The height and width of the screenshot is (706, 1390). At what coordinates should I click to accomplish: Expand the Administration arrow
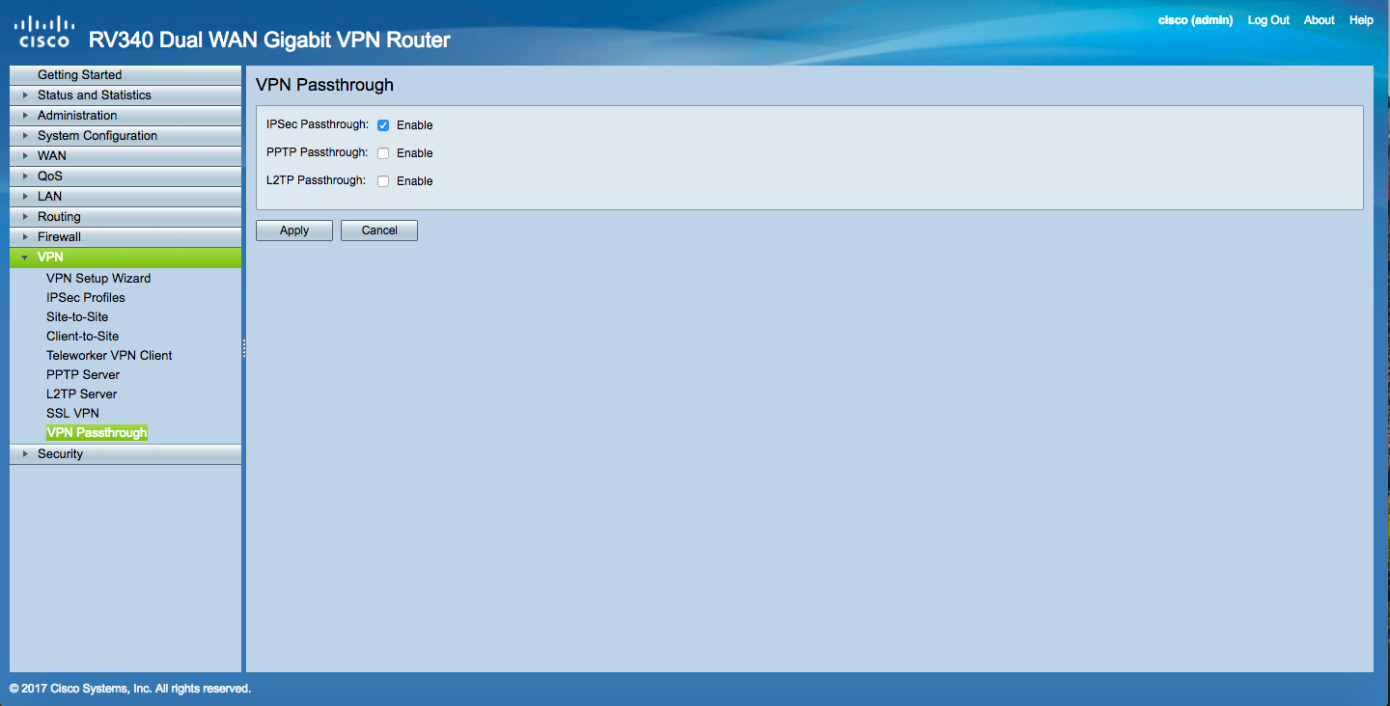tap(25, 116)
